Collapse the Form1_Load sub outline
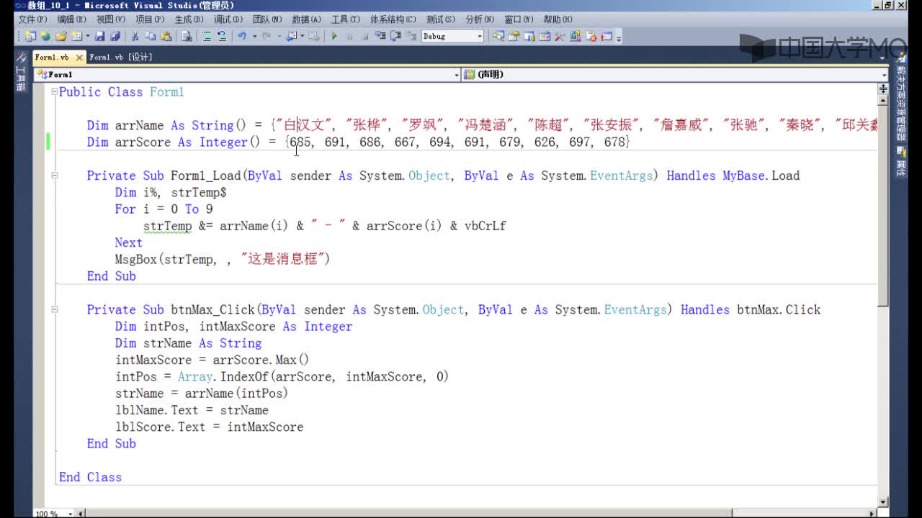This screenshot has height=518, width=922. tap(54, 176)
